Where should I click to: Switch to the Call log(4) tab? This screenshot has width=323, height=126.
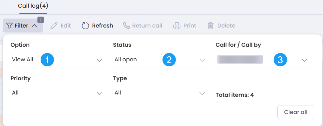click(33, 6)
